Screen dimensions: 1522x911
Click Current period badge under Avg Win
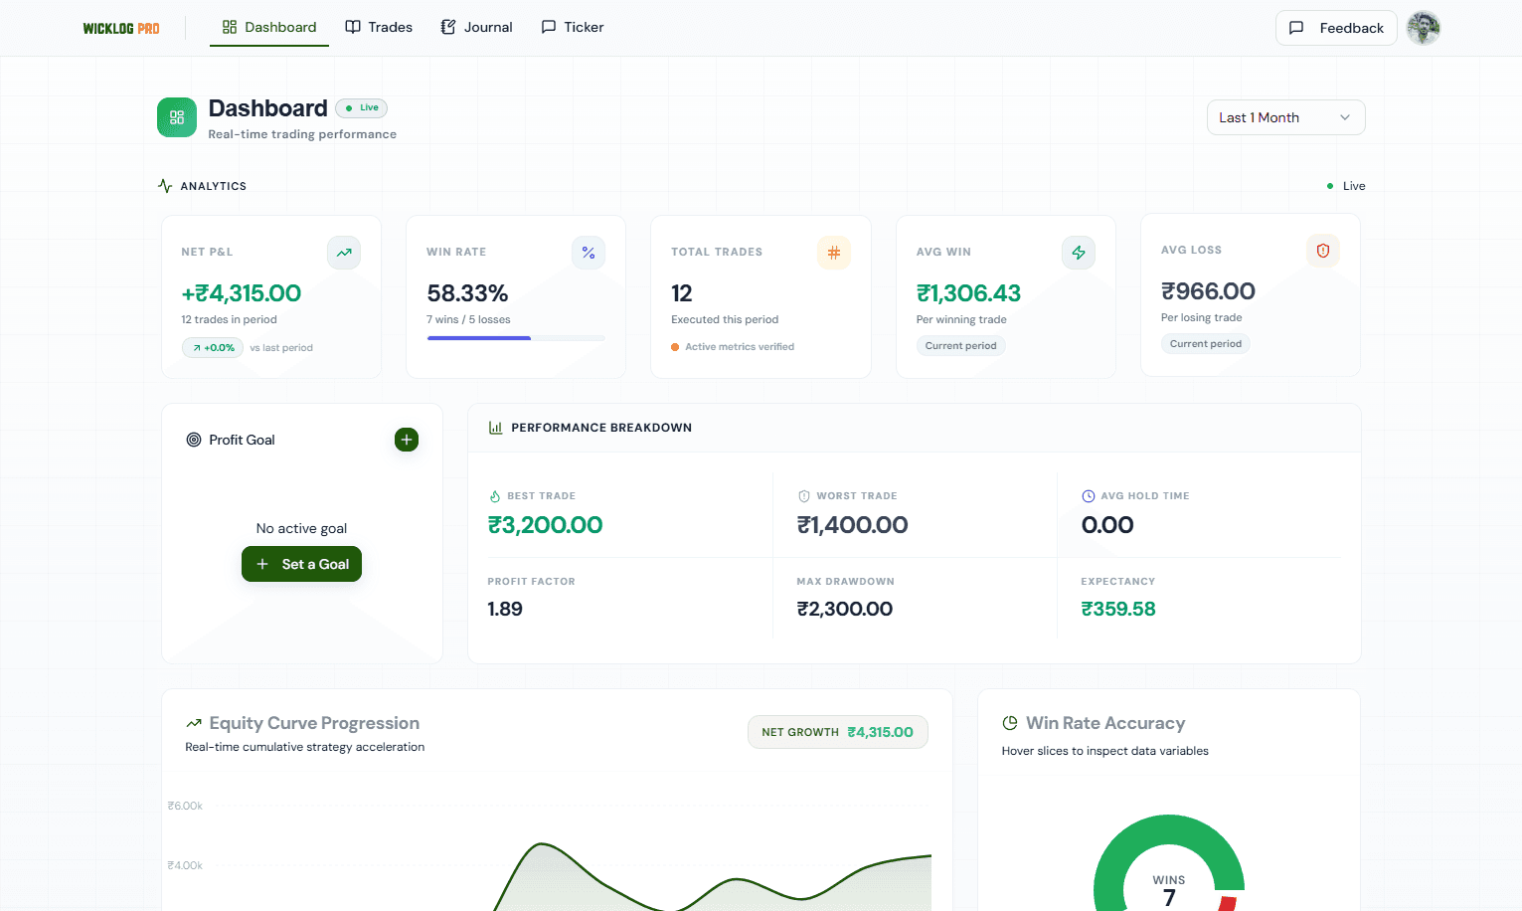pyautogui.click(x=961, y=346)
